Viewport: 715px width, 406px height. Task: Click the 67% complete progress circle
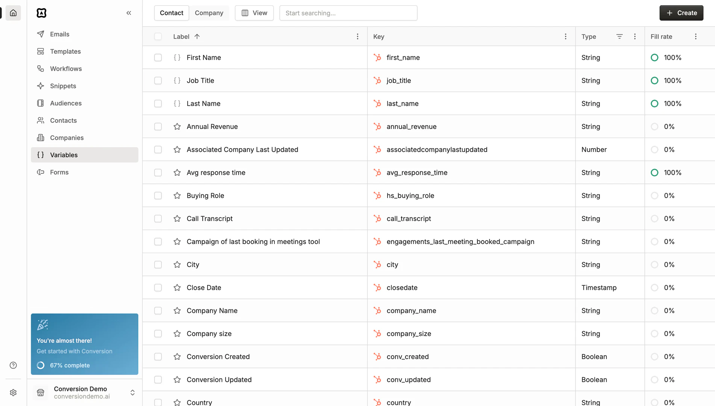click(x=40, y=365)
